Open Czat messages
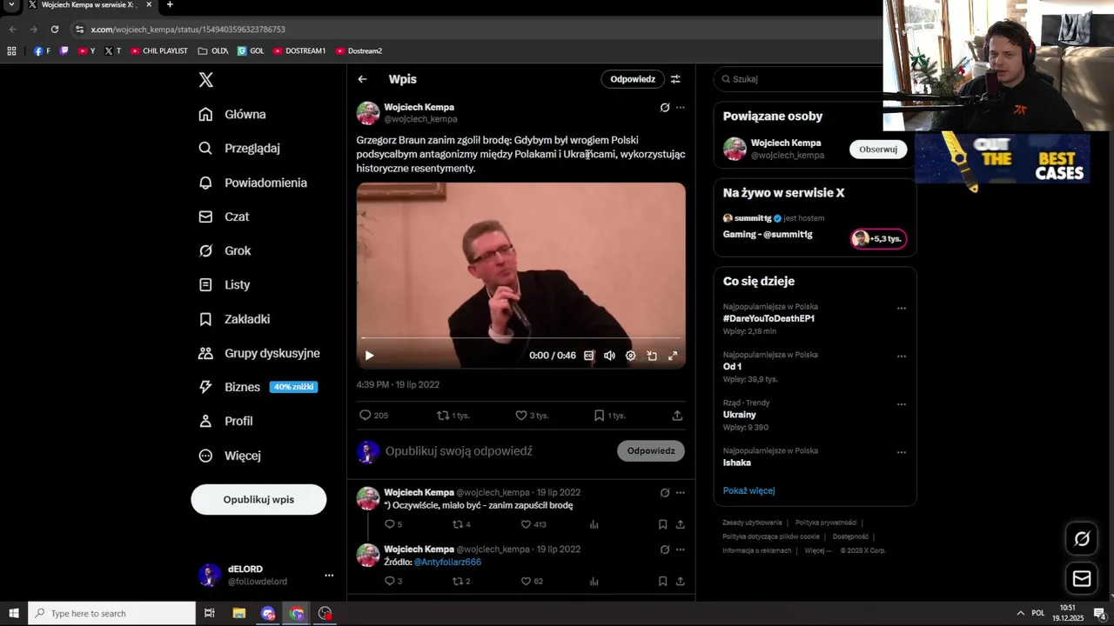The height and width of the screenshot is (626, 1114). [x=224, y=216]
